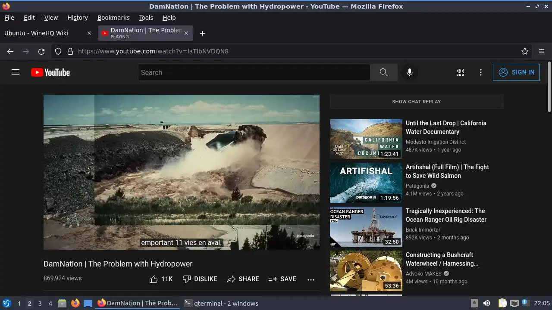Close the Ubuntu - WineHQ Wiki tab
Image resolution: width=552 pixels, height=310 pixels.
click(89, 33)
